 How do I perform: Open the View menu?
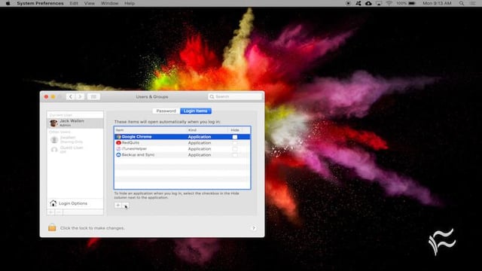[90, 3]
